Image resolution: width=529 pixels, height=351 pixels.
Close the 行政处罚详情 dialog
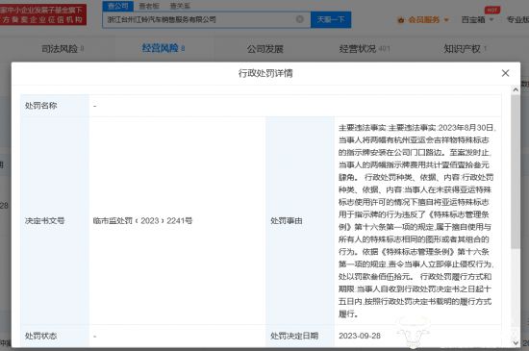point(505,73)
